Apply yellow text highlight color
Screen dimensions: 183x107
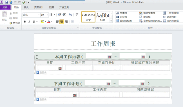(x=42, y=22)
